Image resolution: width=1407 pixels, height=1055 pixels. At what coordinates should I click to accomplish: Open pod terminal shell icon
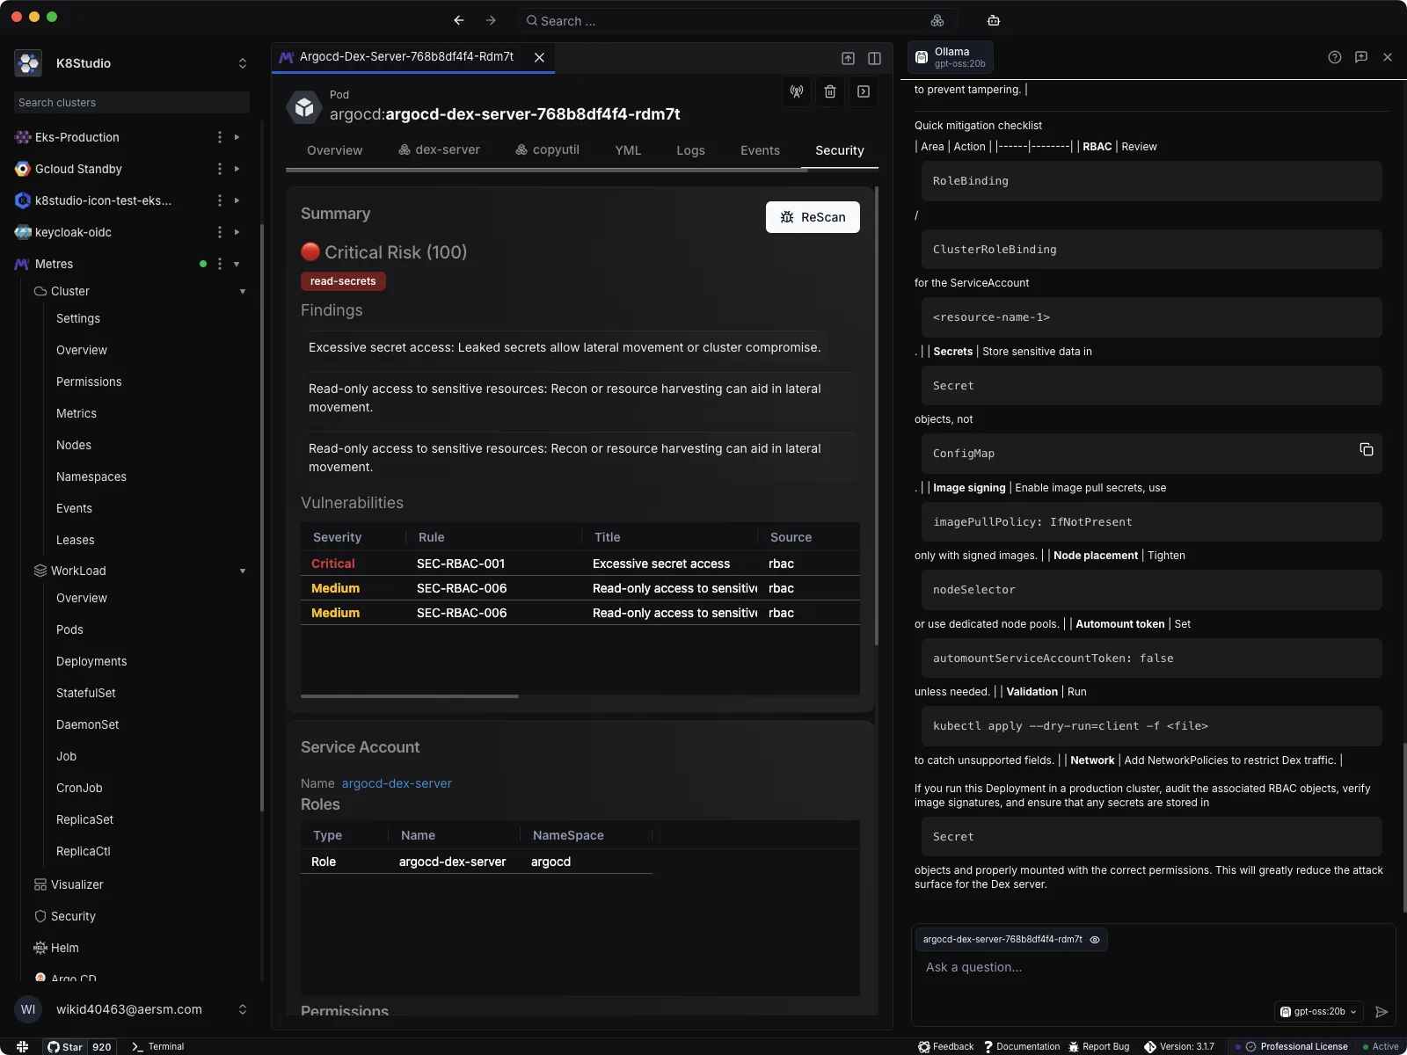coord(864,91)
